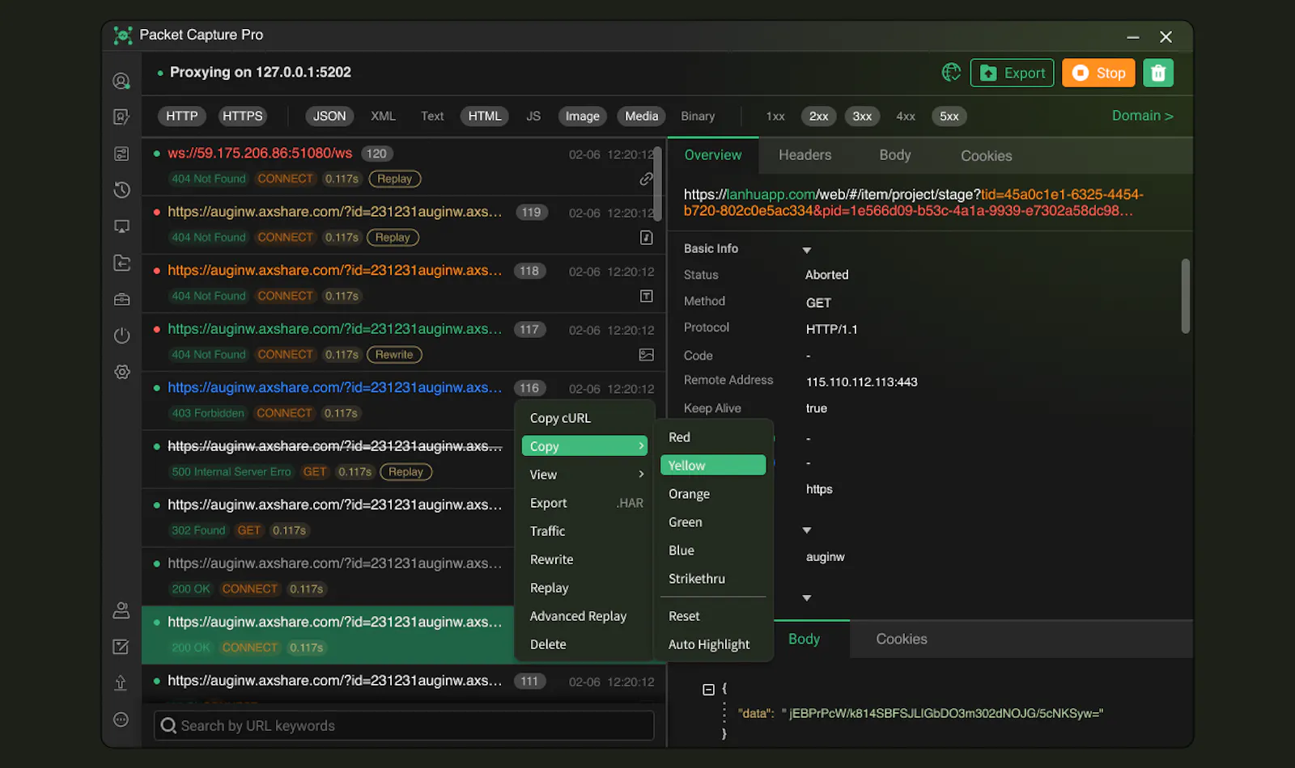Open the support agent sidebar icon

click(x=121, y=610)
